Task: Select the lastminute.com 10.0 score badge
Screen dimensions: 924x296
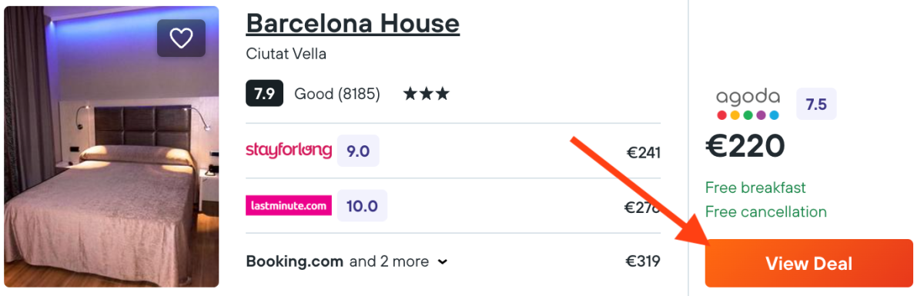Action: pos(362,206)
